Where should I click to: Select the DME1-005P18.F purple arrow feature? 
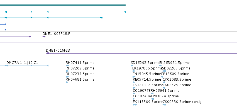click(x=44, y=37)
